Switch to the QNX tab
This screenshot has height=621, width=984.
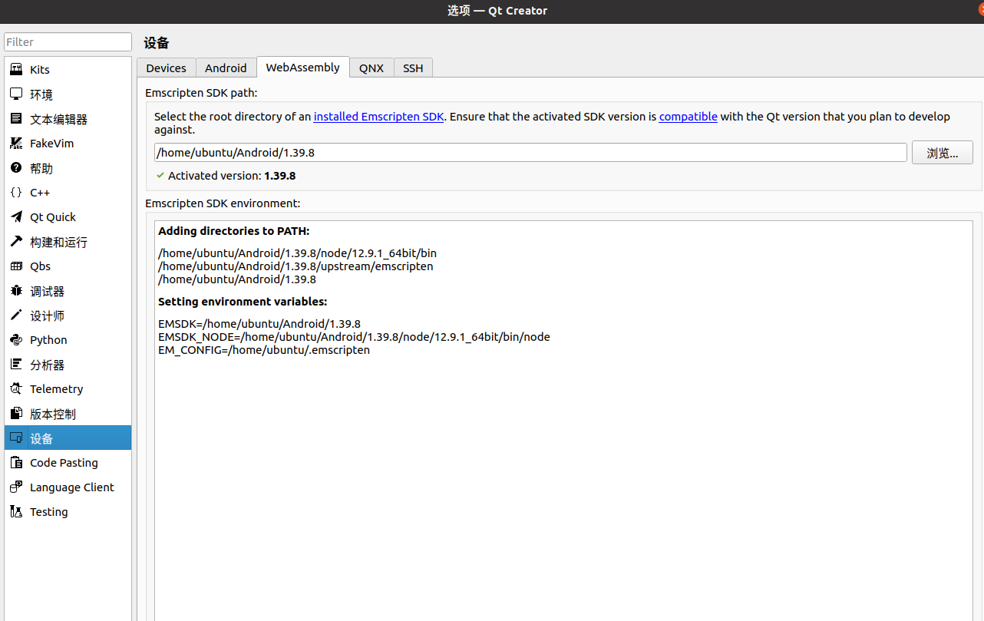tap(371, 68)
